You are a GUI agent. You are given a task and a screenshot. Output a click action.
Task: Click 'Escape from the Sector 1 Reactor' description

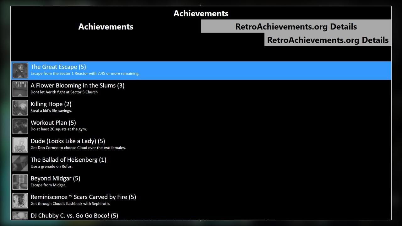click(85, 73)
